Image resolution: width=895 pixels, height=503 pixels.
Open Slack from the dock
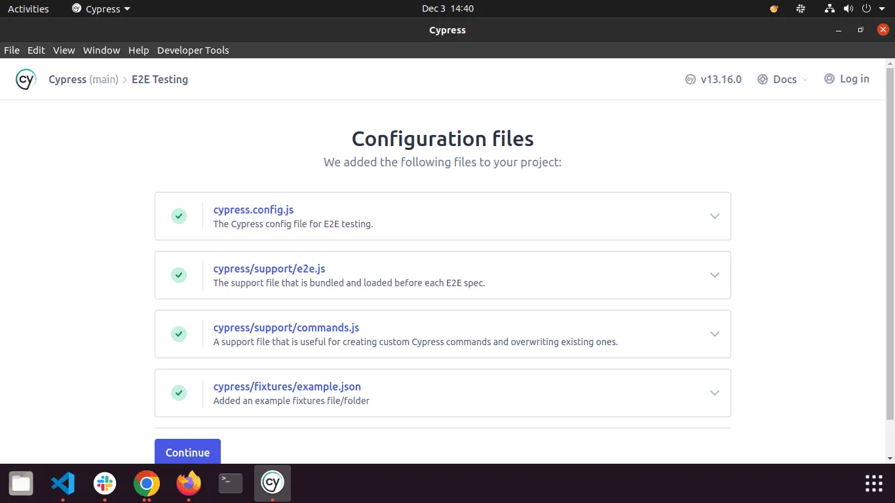point(105,484)
